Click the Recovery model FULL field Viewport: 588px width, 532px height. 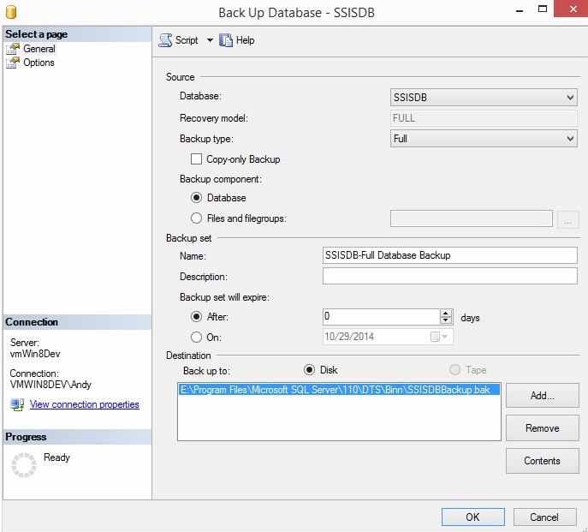[484, 118]
